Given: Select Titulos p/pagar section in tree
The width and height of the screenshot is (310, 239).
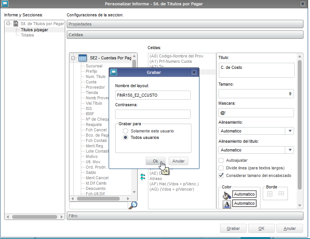Looking at the screenshot, I should pos(34,30).
